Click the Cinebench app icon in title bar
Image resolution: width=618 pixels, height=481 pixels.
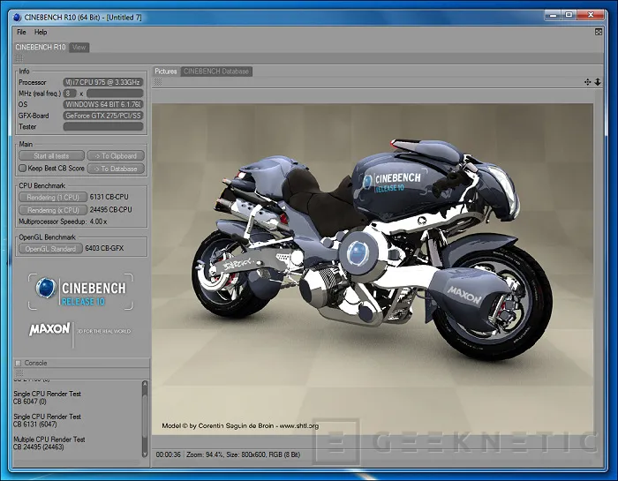[17, 18]
